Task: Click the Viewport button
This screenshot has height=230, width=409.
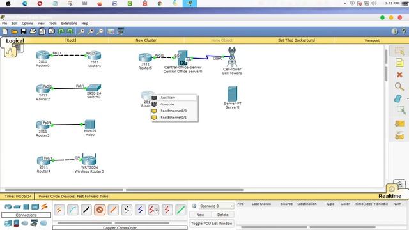Action: click(x=372, y=40)
